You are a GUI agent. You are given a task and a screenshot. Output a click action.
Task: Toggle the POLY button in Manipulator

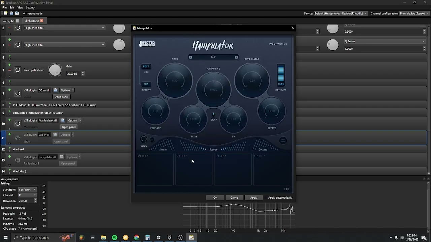point(146,66)
